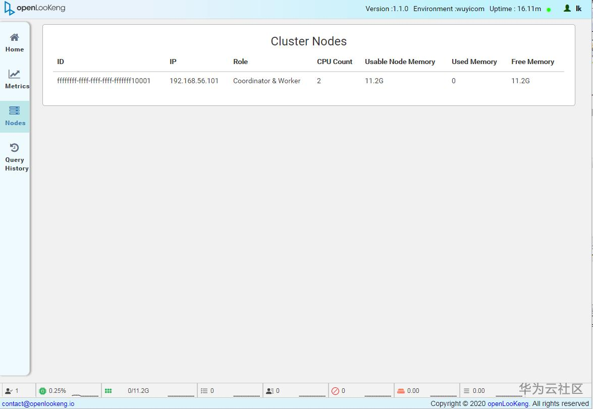Click the Role column header

tap(241, 62)
